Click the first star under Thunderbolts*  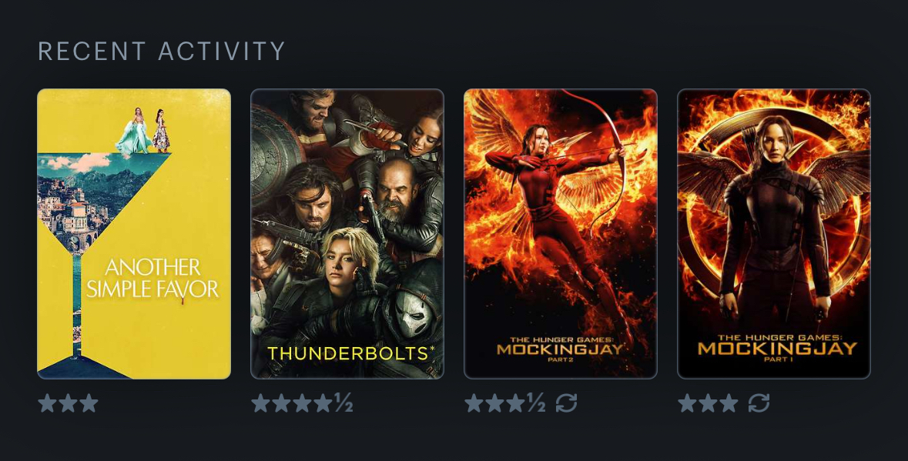(x=260, y=403)
